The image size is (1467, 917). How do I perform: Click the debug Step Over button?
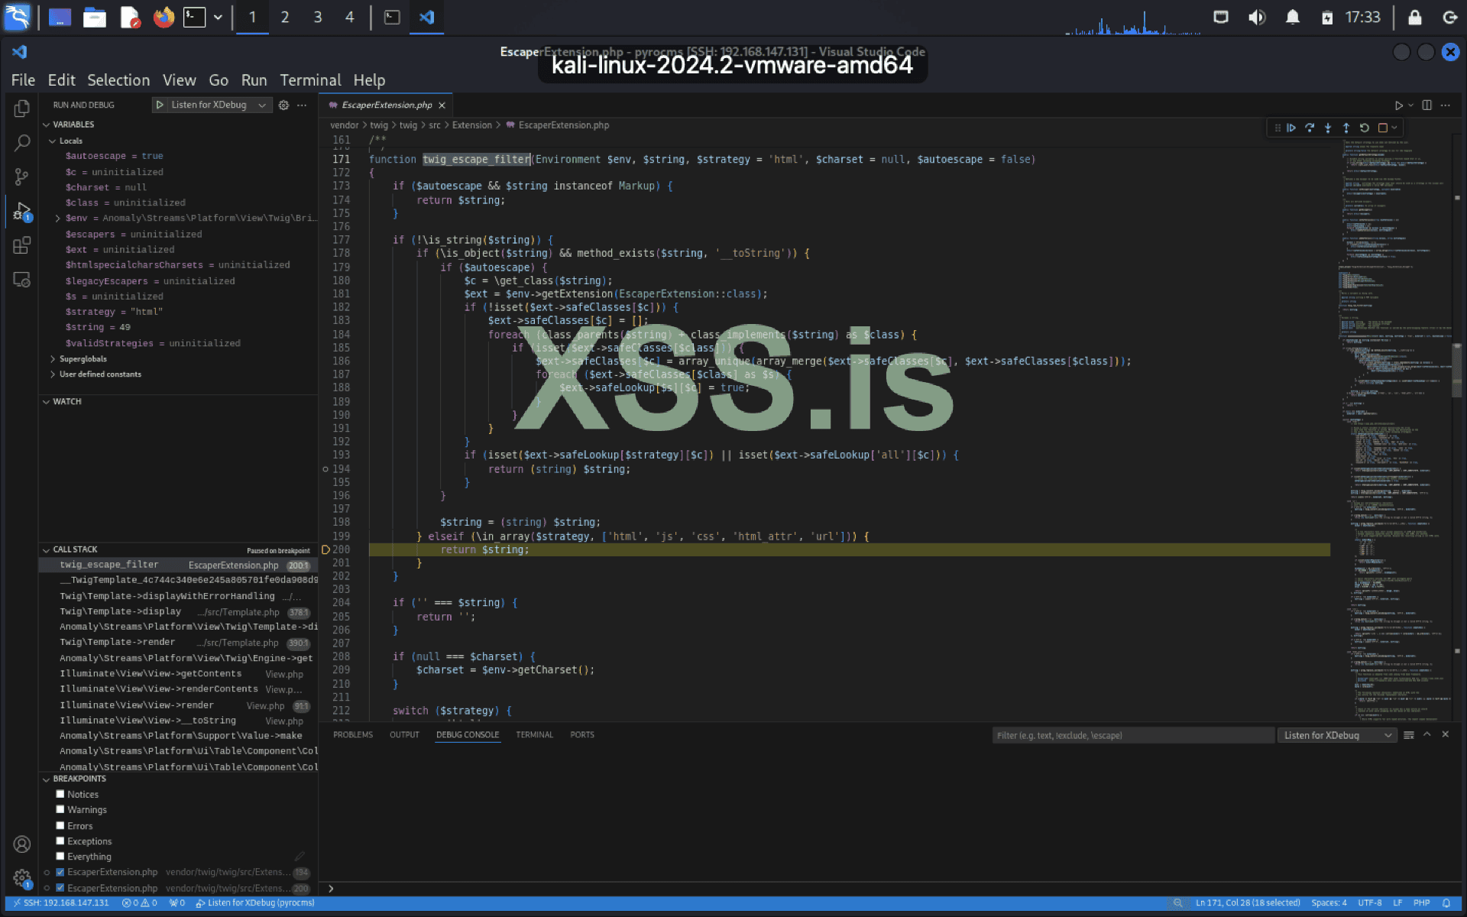[1310, 128]
